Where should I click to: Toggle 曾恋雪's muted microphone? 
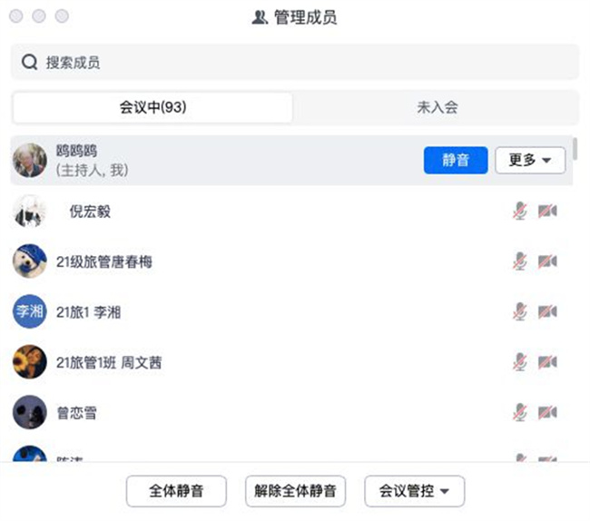click(519, 412)
